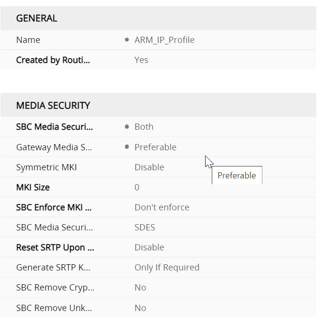Click the Preferable tooltip popup
This screenshot has height=321, width=321.
(x=237, y=176)
